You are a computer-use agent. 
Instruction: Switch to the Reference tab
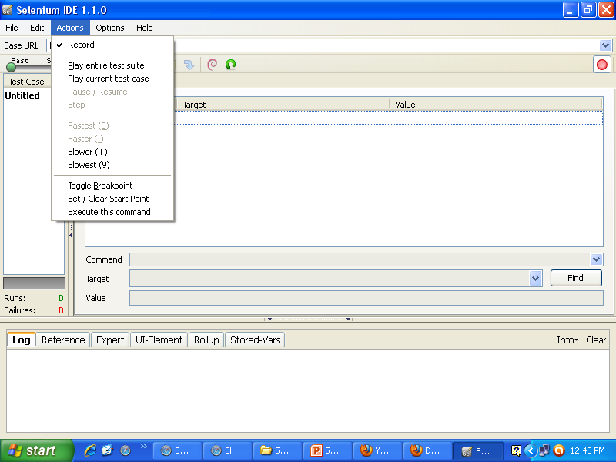tap(62, 340)
